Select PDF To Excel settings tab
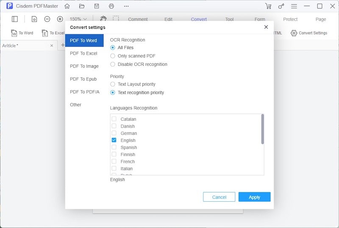The image size is (339, 228). coord(84,53)
